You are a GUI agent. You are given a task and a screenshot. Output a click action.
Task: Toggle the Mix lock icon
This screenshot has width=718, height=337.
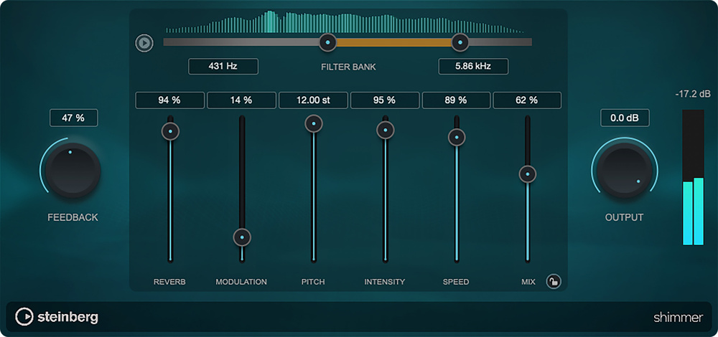(552, 281)
